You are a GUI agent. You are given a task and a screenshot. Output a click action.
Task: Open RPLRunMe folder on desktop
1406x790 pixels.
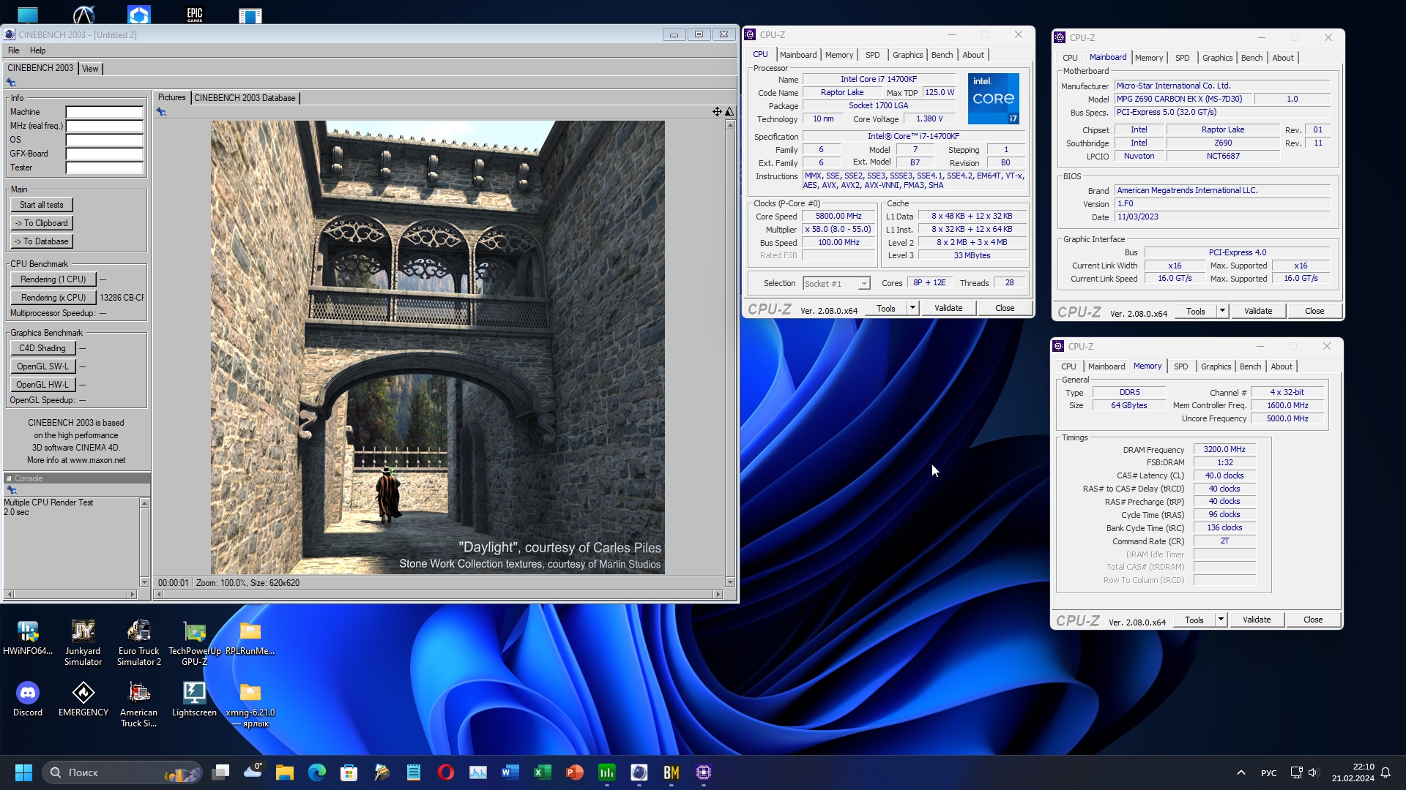(250, 638)
